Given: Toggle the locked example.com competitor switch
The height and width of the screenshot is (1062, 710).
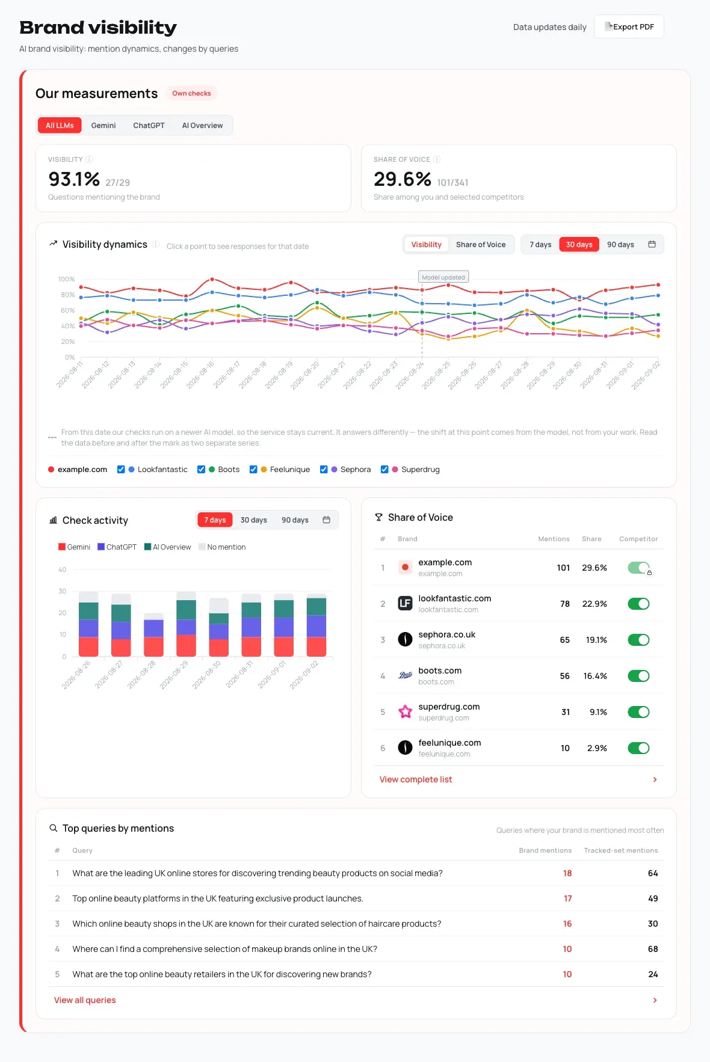Looking at the screenshot, I should tap(638, 568).
